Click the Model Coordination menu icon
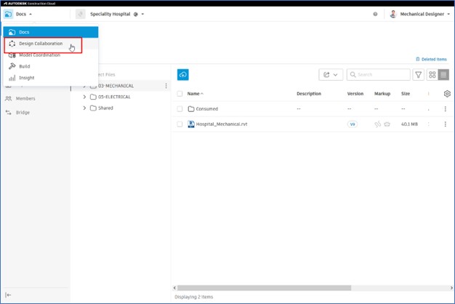Screen dimensions: 455x304 [12, 55]
